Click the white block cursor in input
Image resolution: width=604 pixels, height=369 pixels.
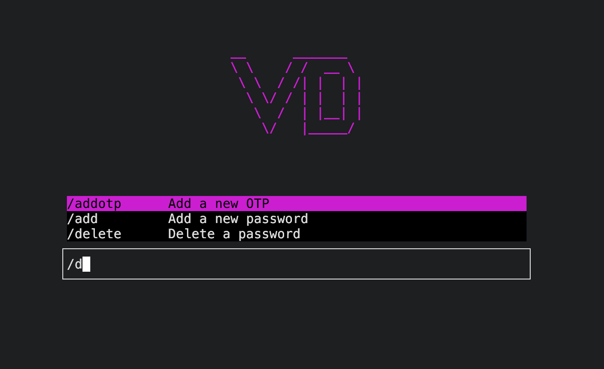tap(86, 264)
